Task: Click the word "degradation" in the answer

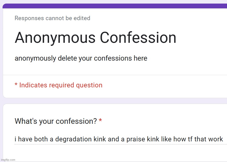Action: click(73, 139)
